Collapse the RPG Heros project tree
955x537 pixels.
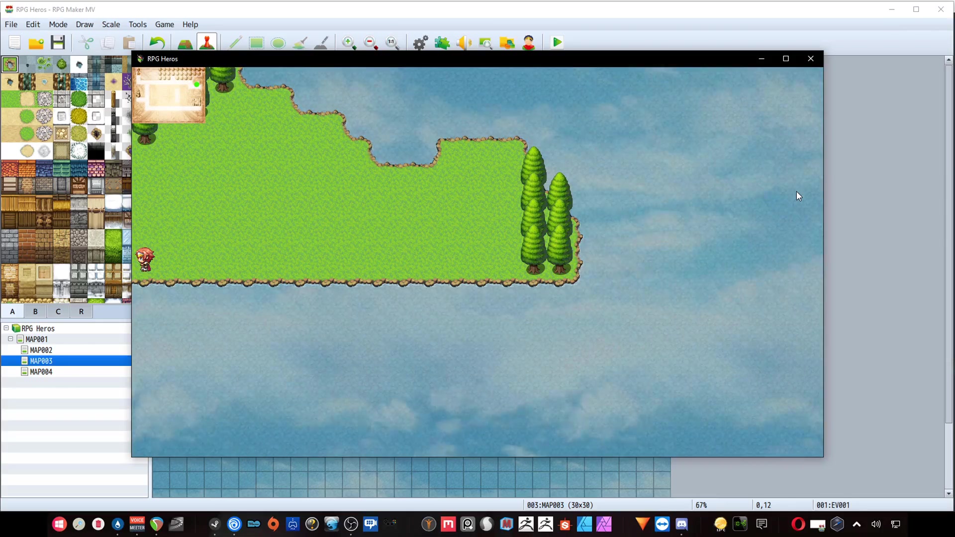6,328
